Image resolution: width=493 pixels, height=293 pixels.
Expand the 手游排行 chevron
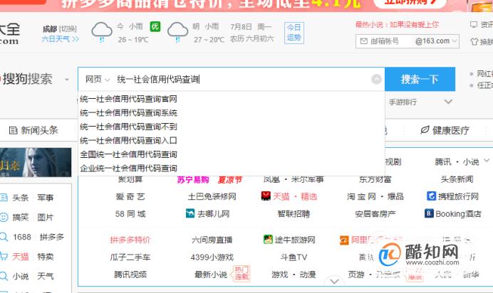[x=448, y=102]
